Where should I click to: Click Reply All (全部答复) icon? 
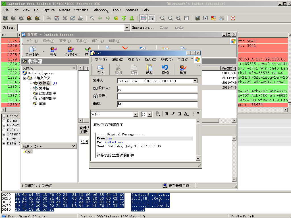click(x=71, y=51)
